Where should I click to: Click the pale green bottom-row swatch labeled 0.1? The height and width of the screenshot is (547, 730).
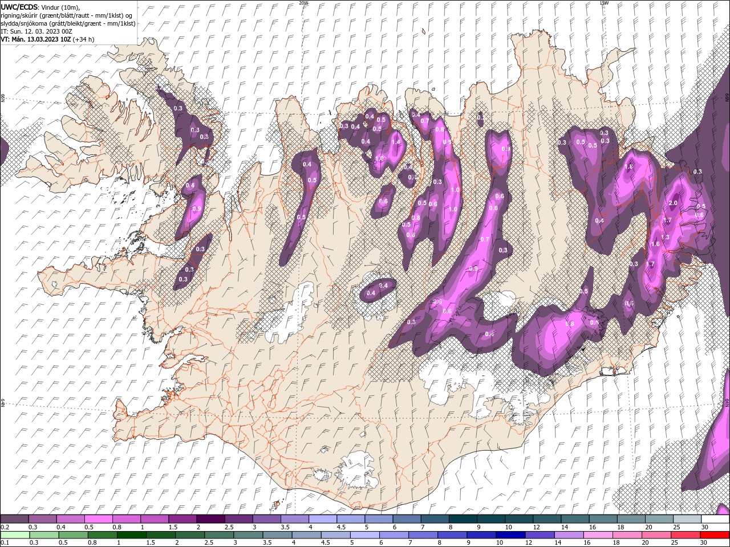pos(14,535)
